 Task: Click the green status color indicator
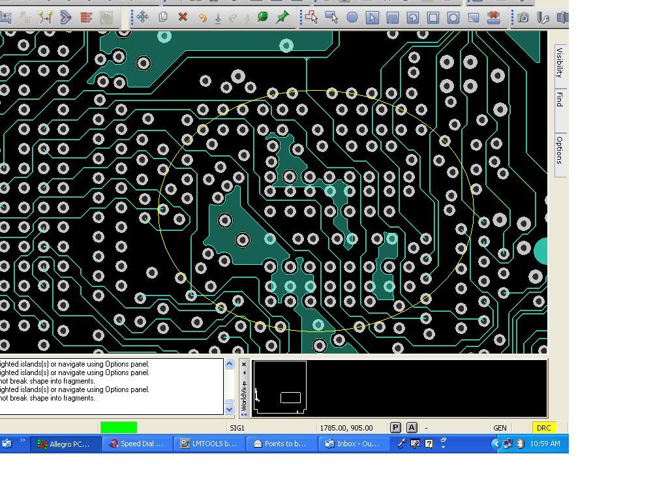click(119, 427)
